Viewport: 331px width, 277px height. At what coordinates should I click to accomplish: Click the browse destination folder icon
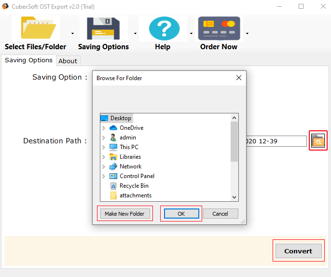pos(318,140)
